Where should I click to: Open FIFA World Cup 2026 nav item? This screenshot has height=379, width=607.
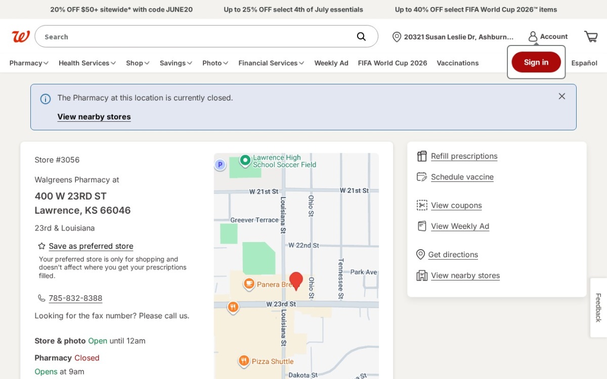click(393, 63)
